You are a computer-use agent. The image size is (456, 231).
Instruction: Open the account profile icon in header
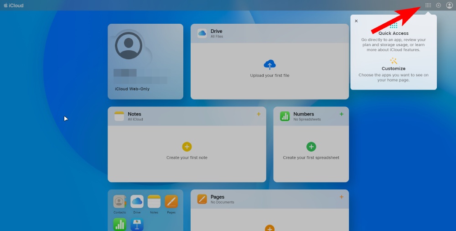450,5
